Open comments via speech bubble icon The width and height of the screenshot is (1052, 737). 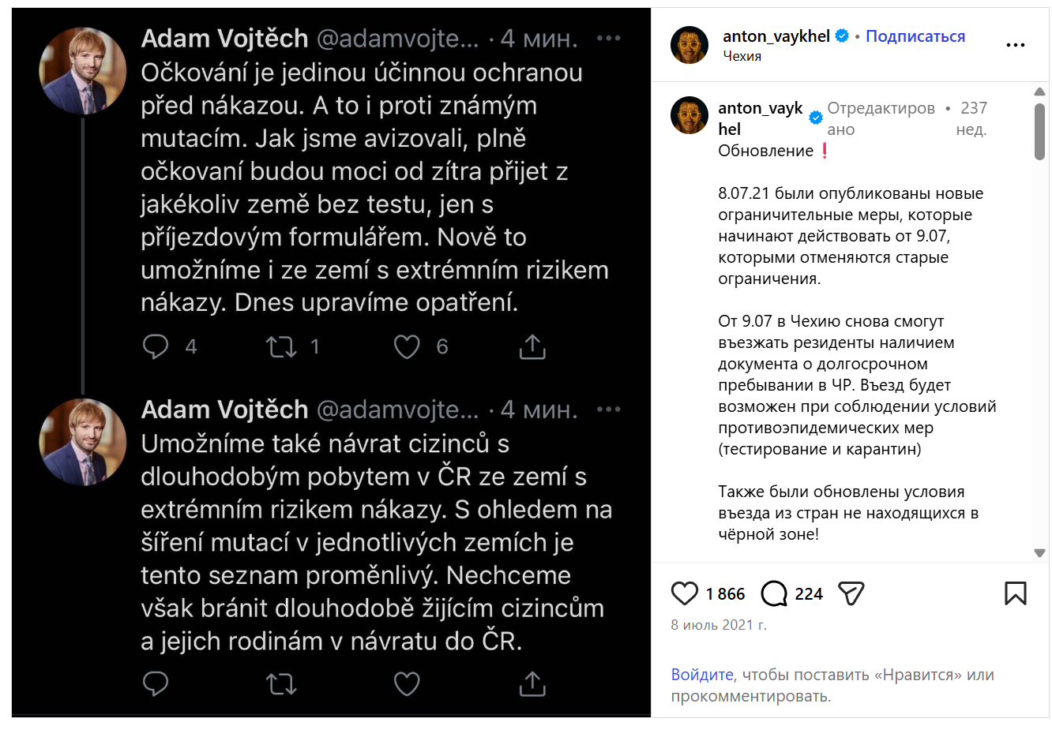[774, 593]
